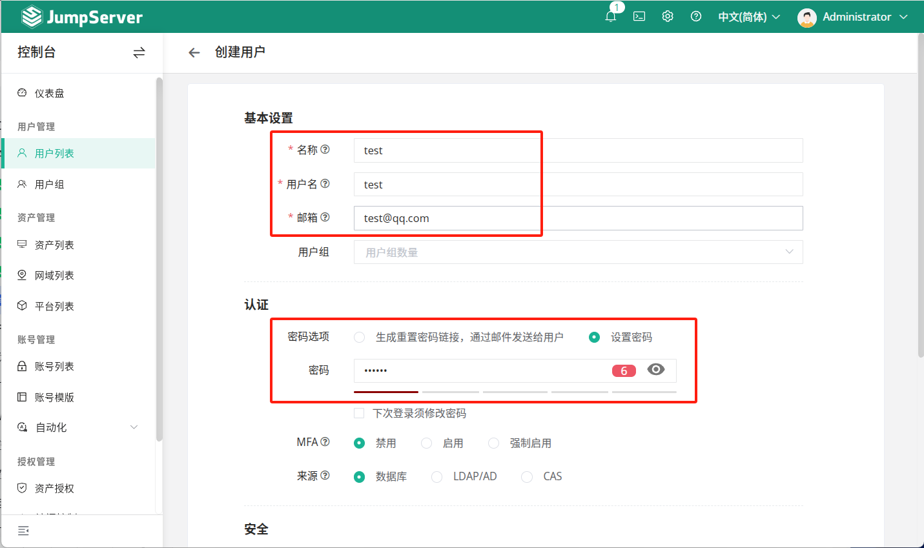Click the 名称 input field
The image size is (924, 548).
(x=579, y=150)
